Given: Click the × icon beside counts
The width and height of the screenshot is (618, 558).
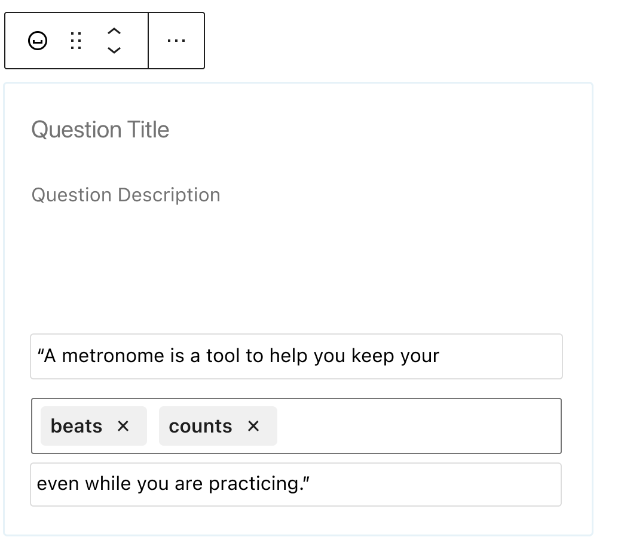Looking at the screenshot, I should tap(253, 426).
